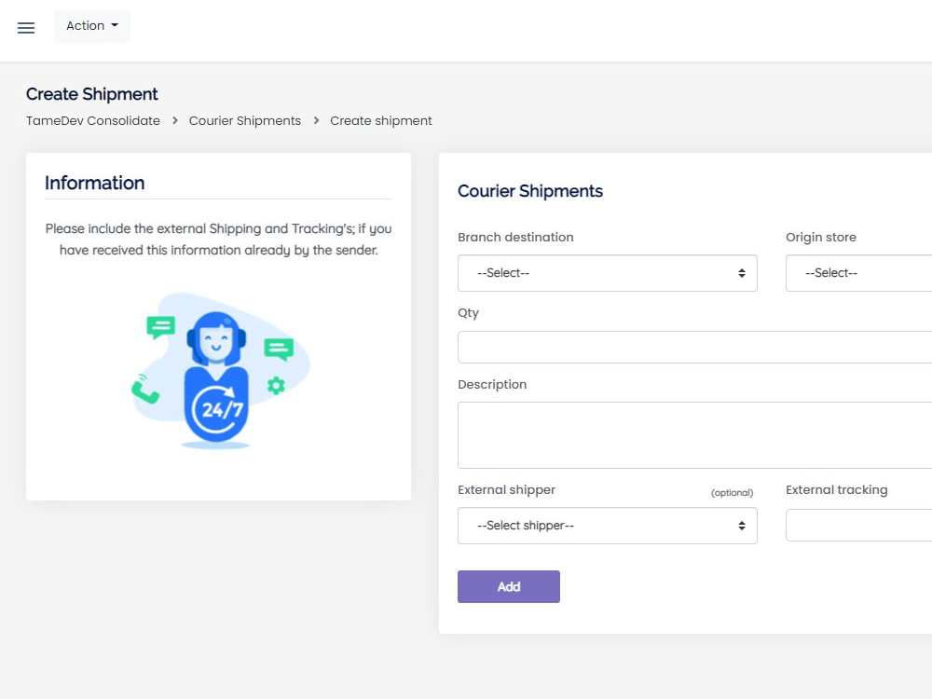Click the Information panel heading
This screenshot has height=699, width=932.
pyautogui.click(x=94, y=183)
